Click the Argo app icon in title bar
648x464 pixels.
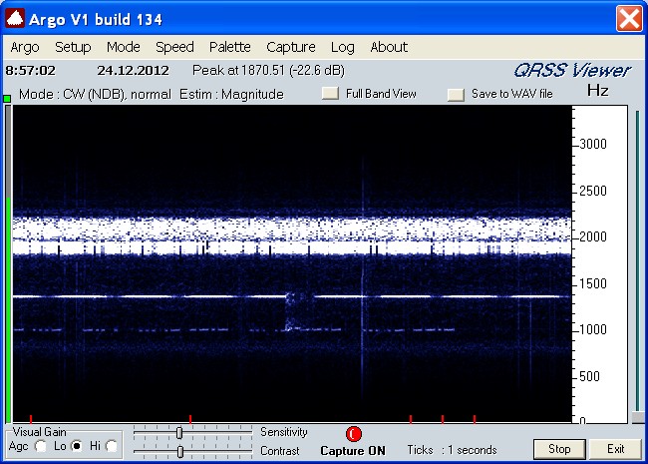coord(15,19)
